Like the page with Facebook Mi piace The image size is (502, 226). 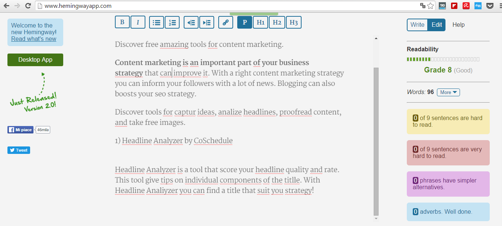coord(20,130)
